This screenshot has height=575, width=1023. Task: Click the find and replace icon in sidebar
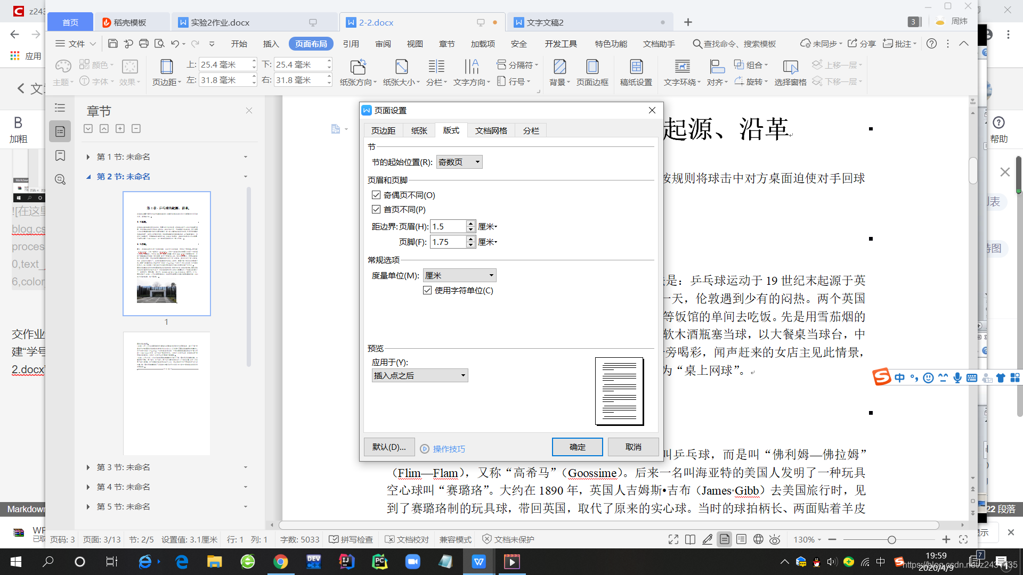coord(60,179)
